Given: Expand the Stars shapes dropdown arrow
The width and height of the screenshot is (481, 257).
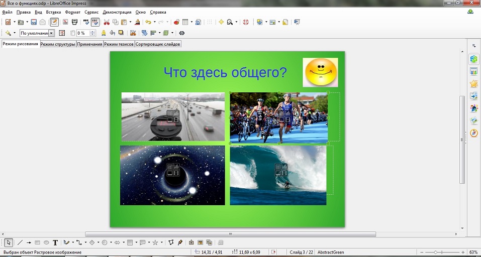Looking at the screenshot, I should (161, 243).
